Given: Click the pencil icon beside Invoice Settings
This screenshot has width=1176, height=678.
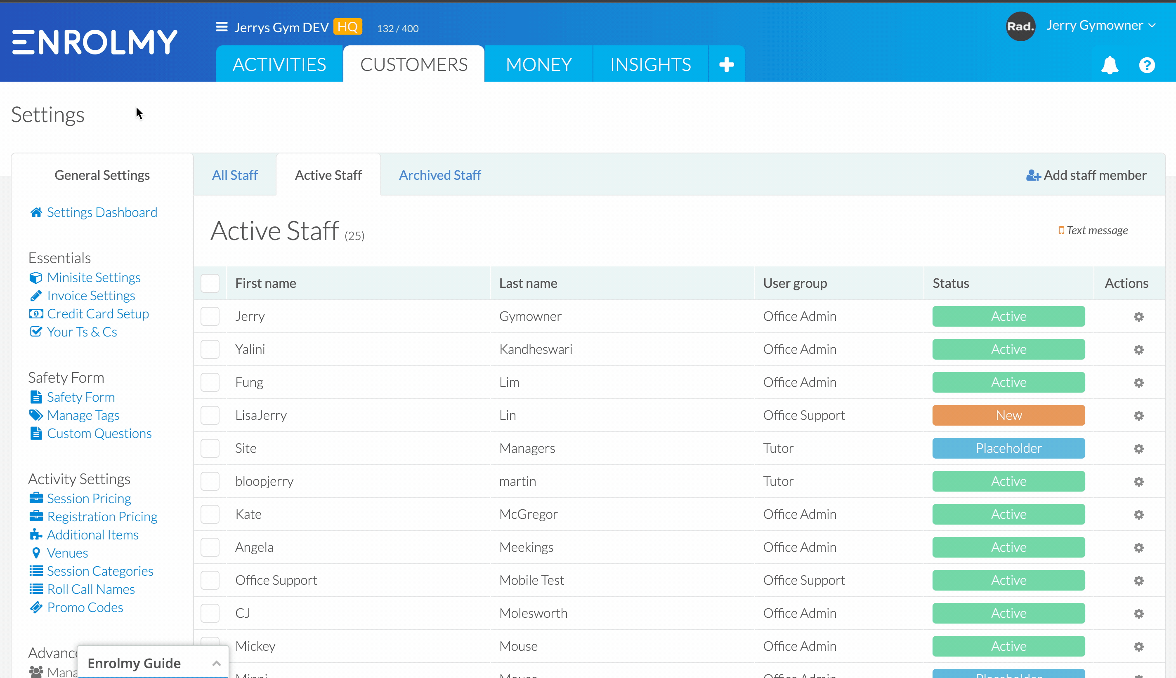Looking at the screenshot, I should point(36,296).
